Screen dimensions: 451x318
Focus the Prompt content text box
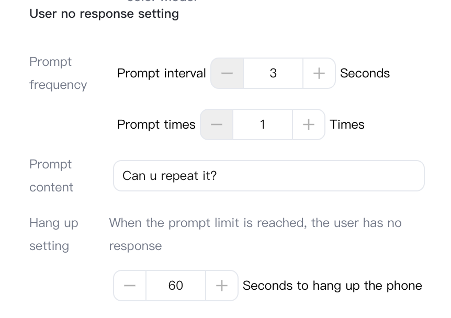pyautogui.click(x=268, y=176)
